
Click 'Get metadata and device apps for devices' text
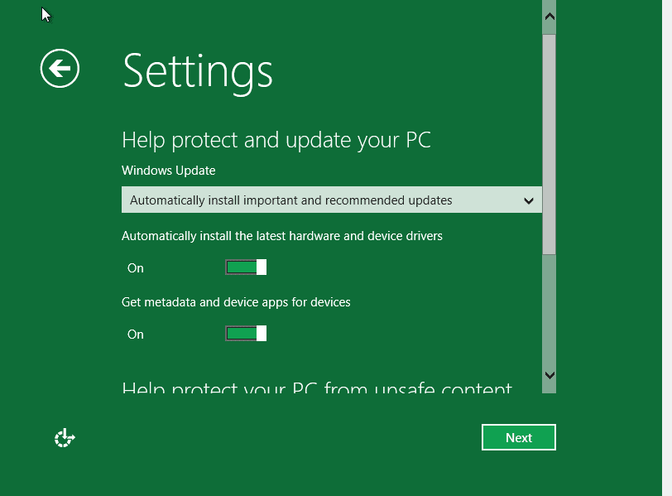point(236,302)
